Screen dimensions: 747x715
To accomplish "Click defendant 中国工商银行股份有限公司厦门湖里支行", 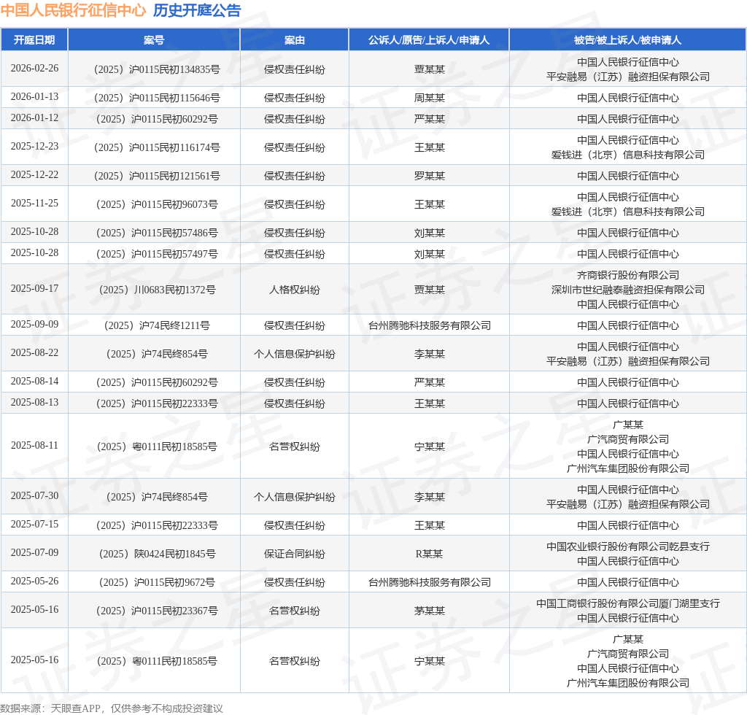I will [628, 603].
